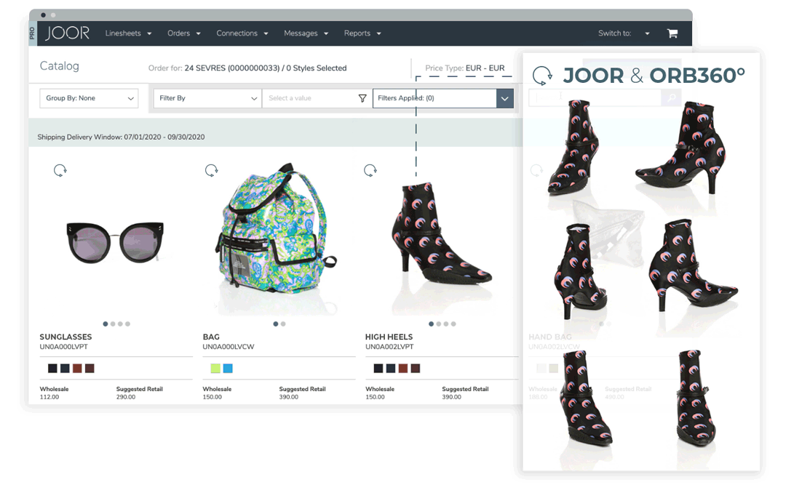Click the 360° spin icon on the SUNGLASSES card
The width and height of the screenshot is (786, 493).
pyautogui.click(x=60, y=169)
